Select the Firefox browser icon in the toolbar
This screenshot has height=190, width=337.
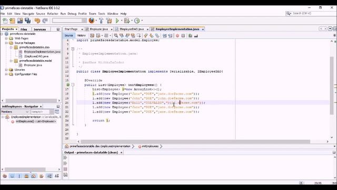coord(92,21)
